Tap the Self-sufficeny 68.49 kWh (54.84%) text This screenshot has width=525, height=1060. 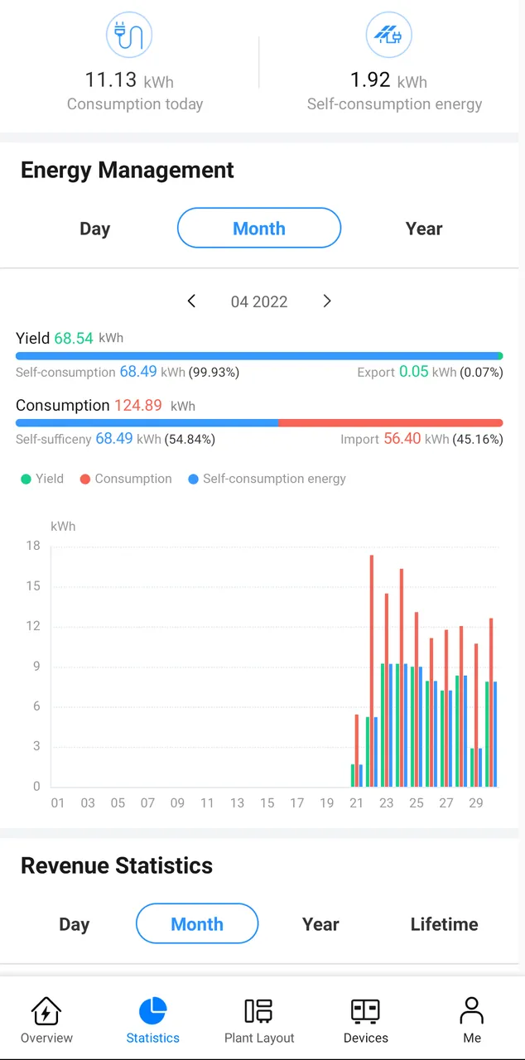[x=115, y=439]
